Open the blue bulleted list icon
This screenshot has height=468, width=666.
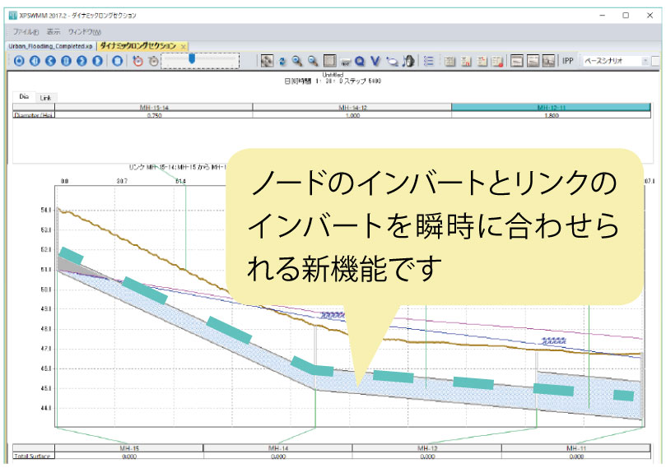[429, 61]
